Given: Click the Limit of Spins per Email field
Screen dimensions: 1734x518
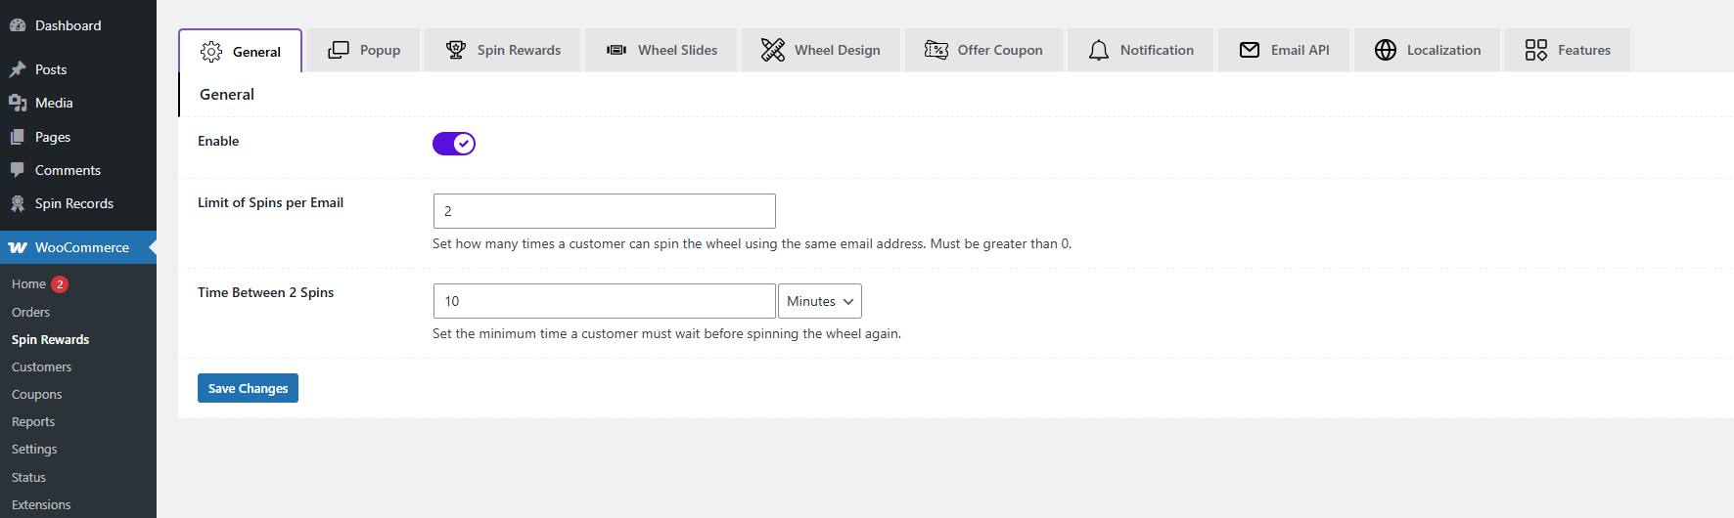Looking at the screenshot, I should click(605, 211).
